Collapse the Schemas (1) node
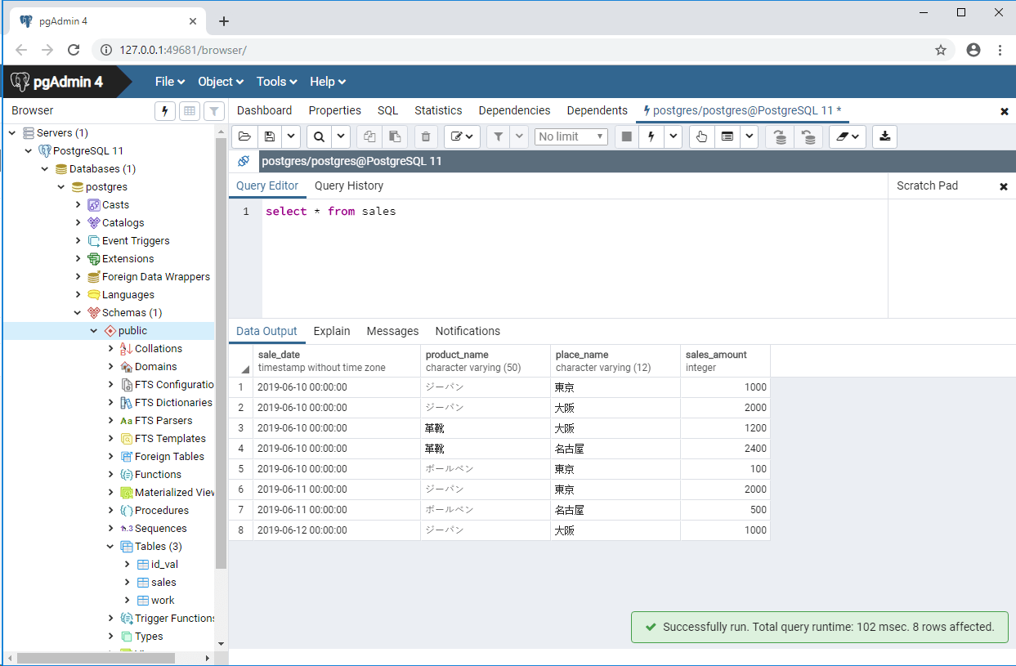The image size is (1016, 666). point(78,312)
